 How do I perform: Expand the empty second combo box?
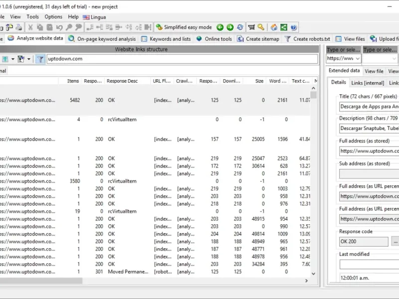point(394,59)
